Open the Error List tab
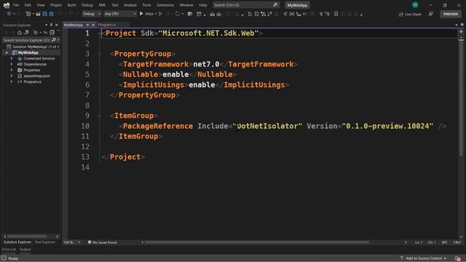Image resolution: width=466 pixels, height=262 pixels. pyautogui.click(x=9, y=249)
